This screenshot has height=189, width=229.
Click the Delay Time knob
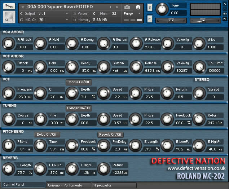[x=40, y=145]
